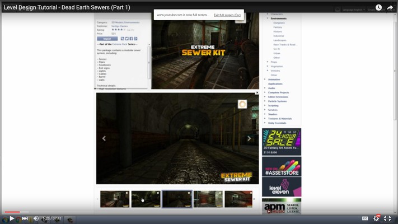Open the Vertigo Games publisher link
The image size is (398, 224).
(x=120, y=26)
